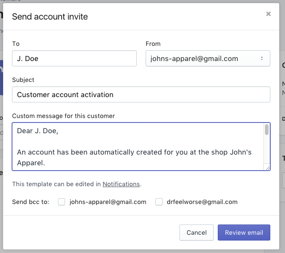Click the 'Subject' field label
The height and width of the screenshot is (253, 285).
tap(23, 80)
